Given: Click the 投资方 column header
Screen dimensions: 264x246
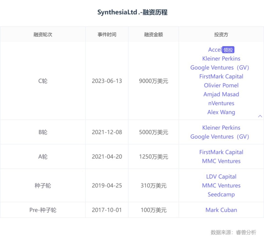Looking at the screenshot, I should pyautogui.click(x=221, y=34).
